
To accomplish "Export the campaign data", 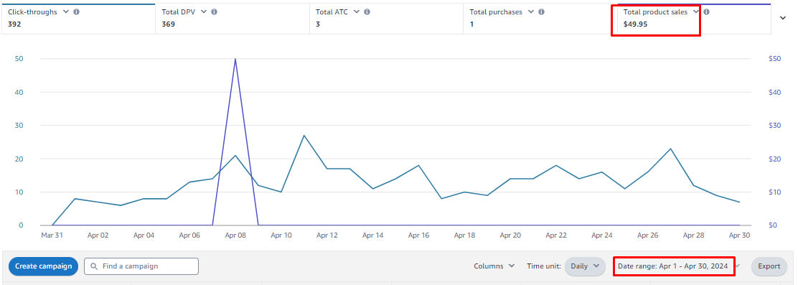I will [769, 266].
